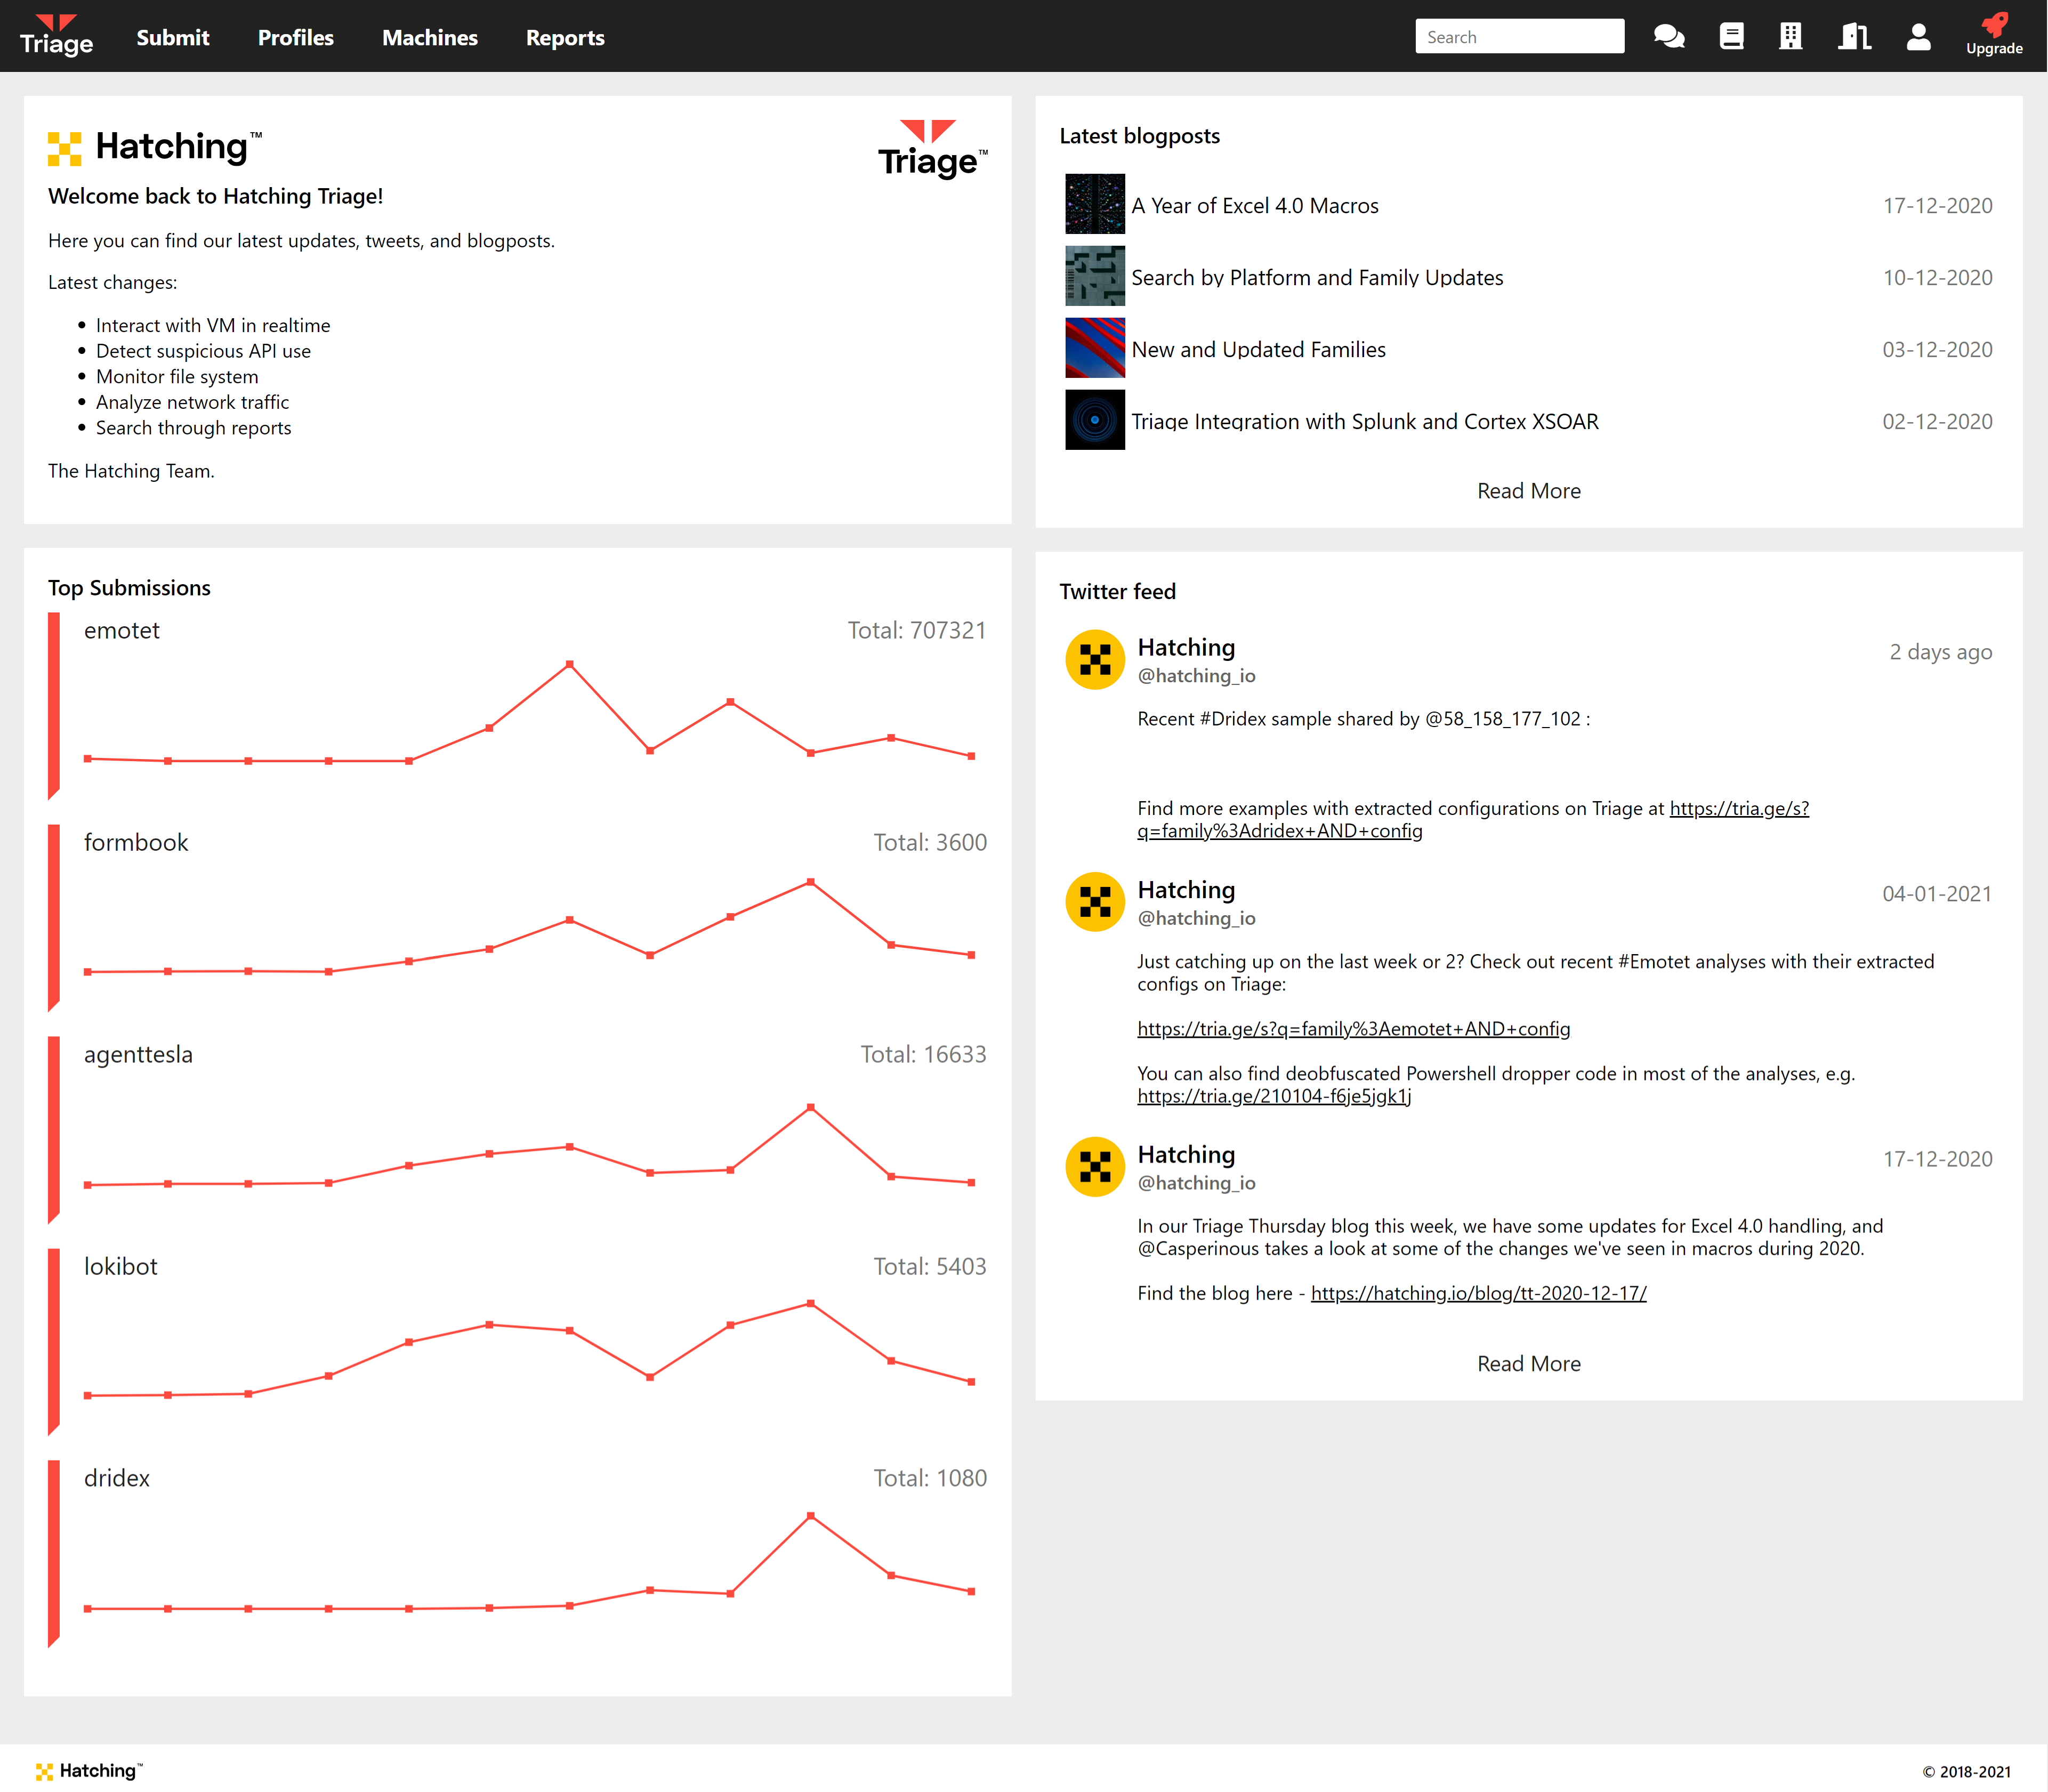Viewport: 2048px width, 1792px height.
Task: Click the 'Twitter feed' heading
Action: click(x=1117, y=592)
